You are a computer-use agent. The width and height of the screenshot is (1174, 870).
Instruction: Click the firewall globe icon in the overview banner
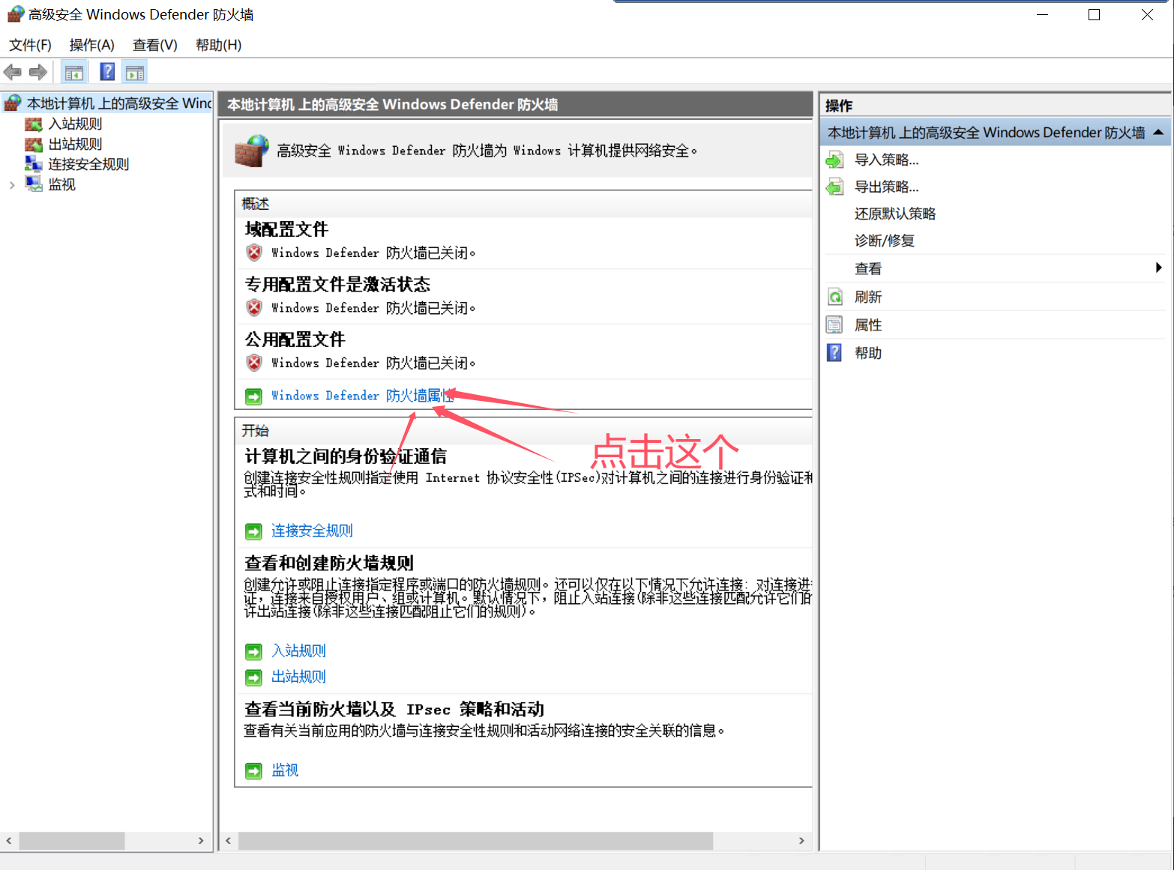(252, 151)
